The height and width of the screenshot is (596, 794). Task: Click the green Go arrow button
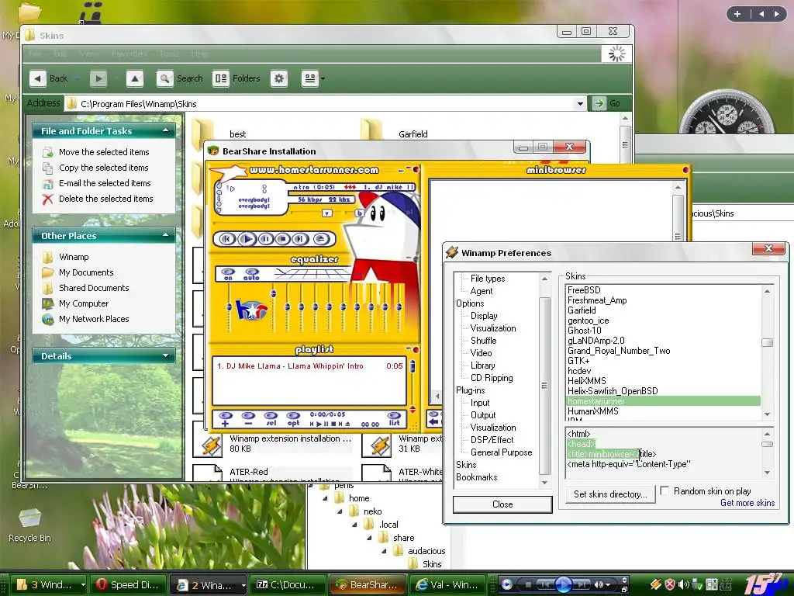tap(599, 103)
